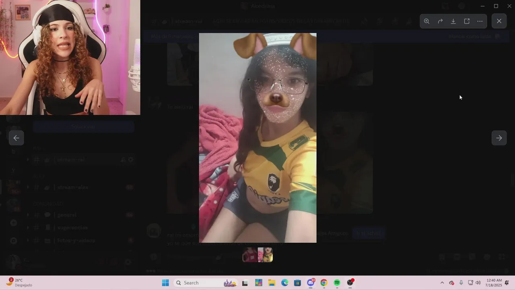Open File Explorer from the taskbar

point(272,283)
